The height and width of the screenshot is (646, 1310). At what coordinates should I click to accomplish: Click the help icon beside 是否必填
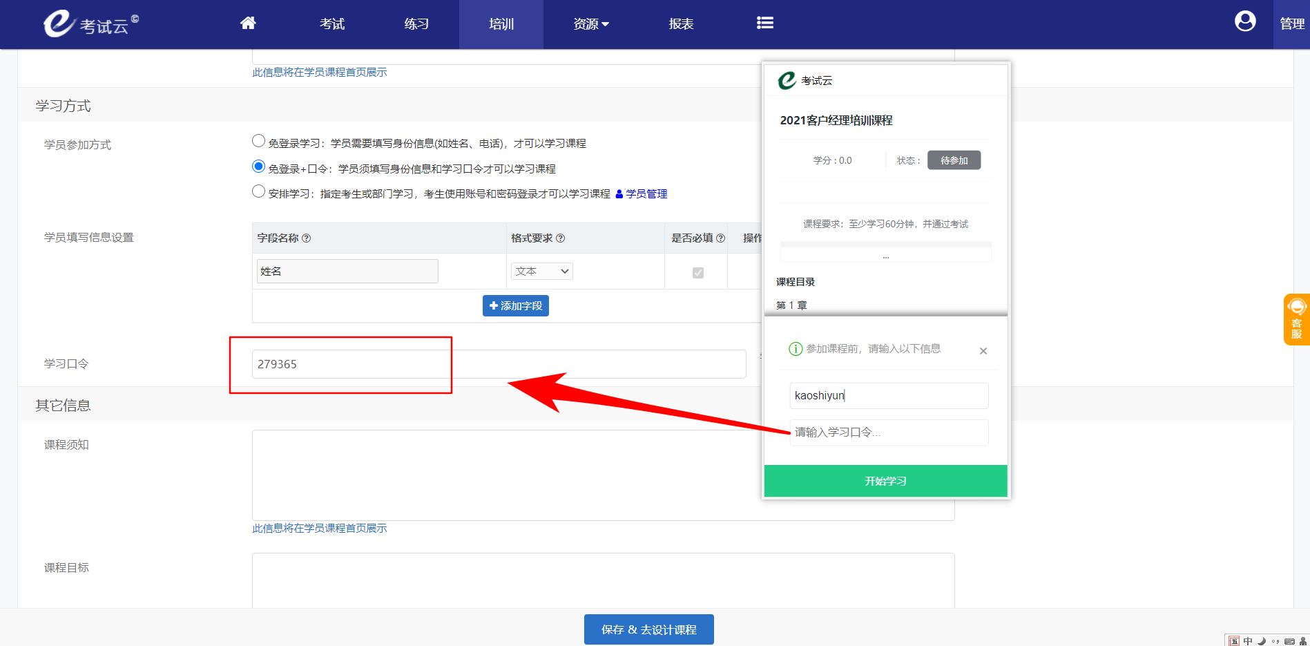coord(720,238)
